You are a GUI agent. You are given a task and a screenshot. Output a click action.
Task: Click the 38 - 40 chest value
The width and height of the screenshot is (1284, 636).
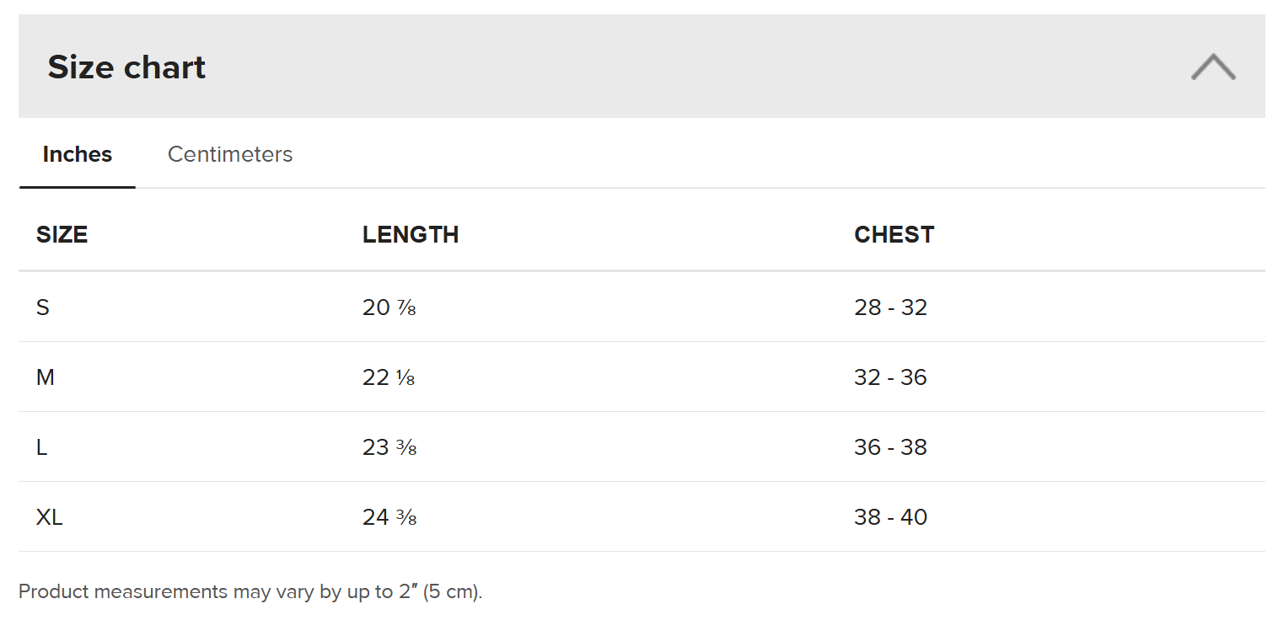tap(890, 517)
